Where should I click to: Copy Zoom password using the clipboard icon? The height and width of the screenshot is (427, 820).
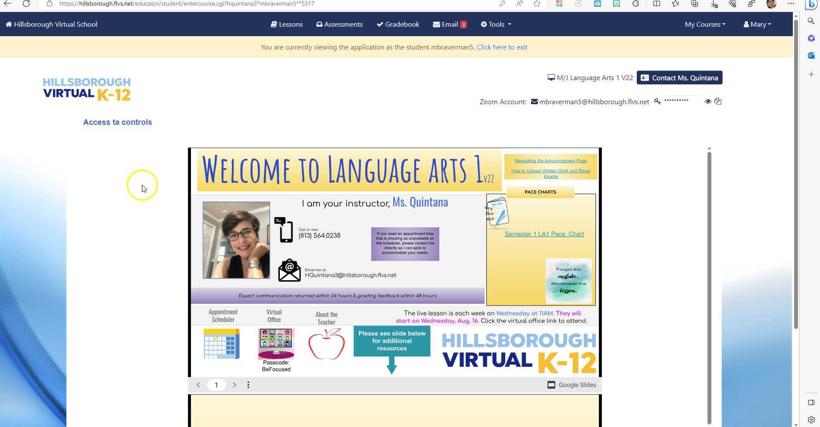[718, 102]
